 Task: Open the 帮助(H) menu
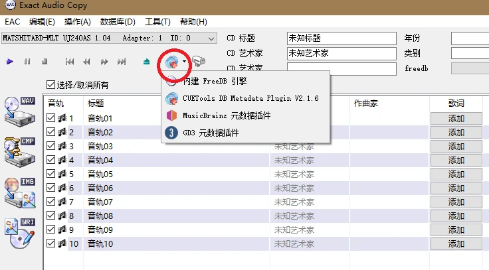point(193,22)
